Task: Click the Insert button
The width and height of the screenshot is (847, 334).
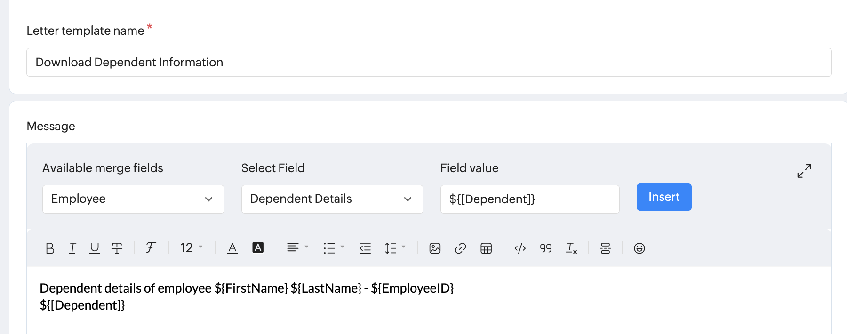Action: (664, 197)
